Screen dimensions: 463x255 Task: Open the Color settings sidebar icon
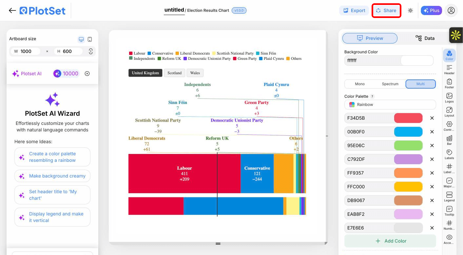(x=449, y=55)
